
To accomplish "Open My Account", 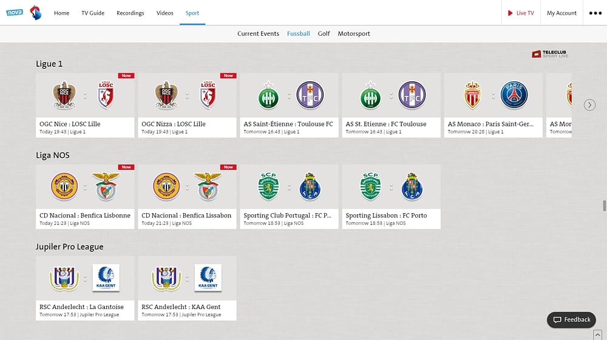I will 561,13.
